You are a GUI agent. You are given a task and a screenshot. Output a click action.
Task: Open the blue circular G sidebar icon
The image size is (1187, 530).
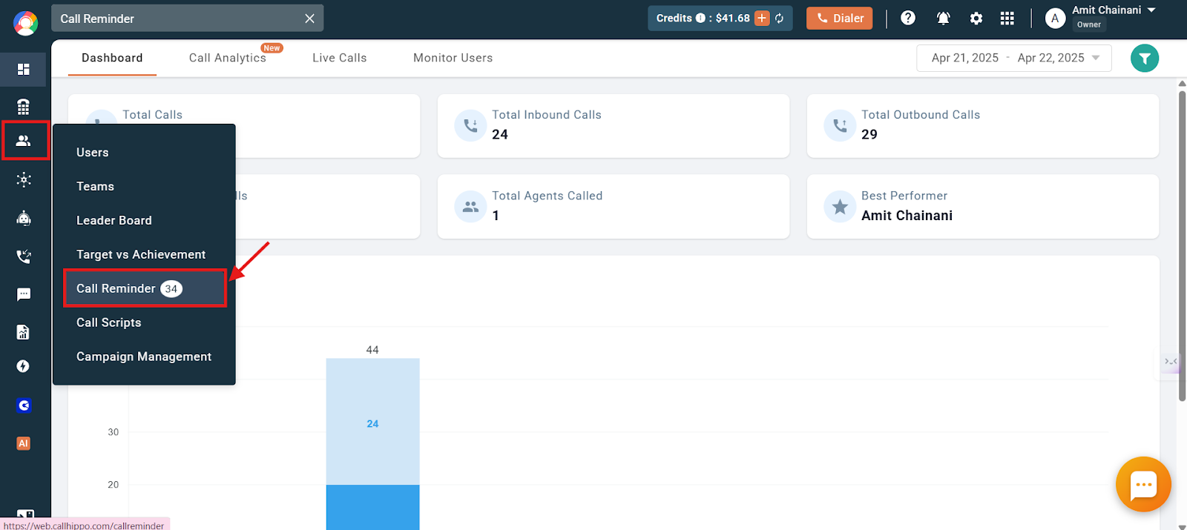tap(24, 405)
